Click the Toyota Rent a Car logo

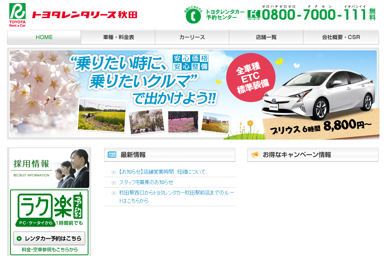pos(17,15)
